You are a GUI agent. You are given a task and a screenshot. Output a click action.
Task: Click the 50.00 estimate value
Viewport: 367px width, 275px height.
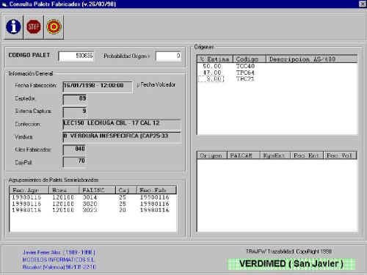(212, 66)
